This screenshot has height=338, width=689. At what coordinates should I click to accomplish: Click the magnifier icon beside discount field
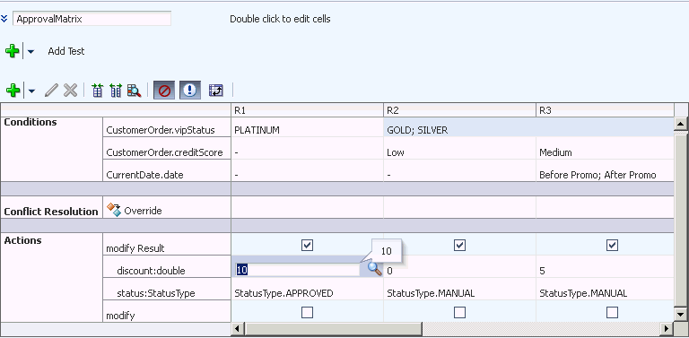coord(374,269)
